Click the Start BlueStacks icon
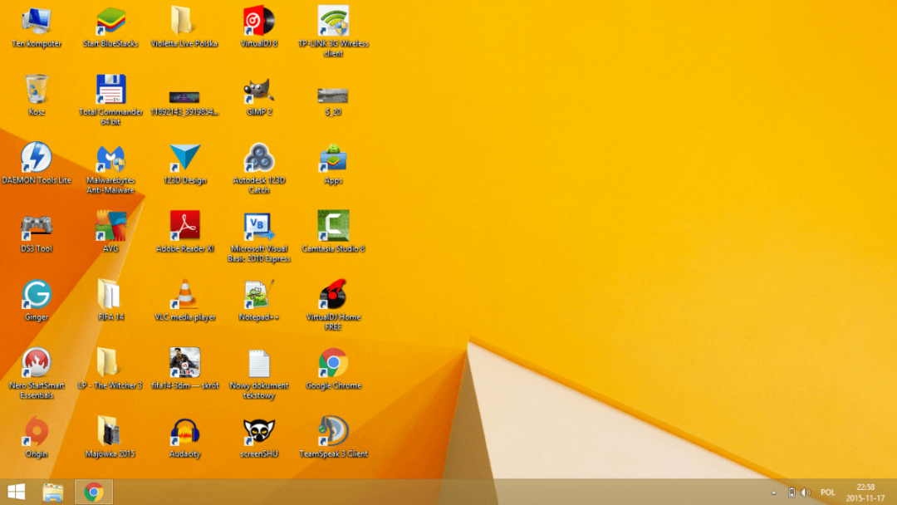The height and width of the screenshot is (505, 897). (110, 22)
